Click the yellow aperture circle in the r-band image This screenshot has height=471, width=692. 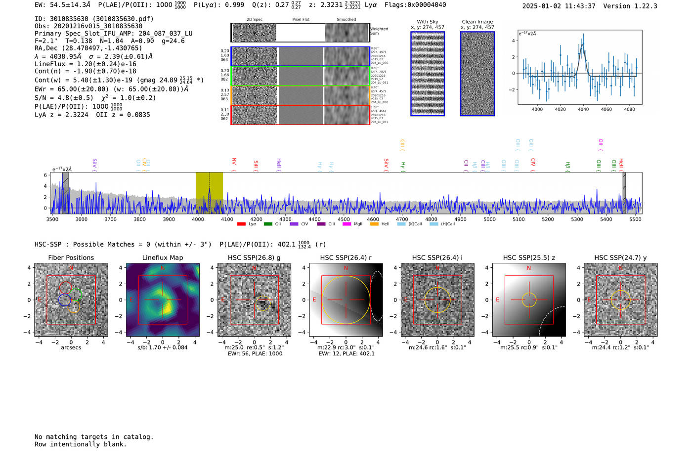tap(346, 300)
